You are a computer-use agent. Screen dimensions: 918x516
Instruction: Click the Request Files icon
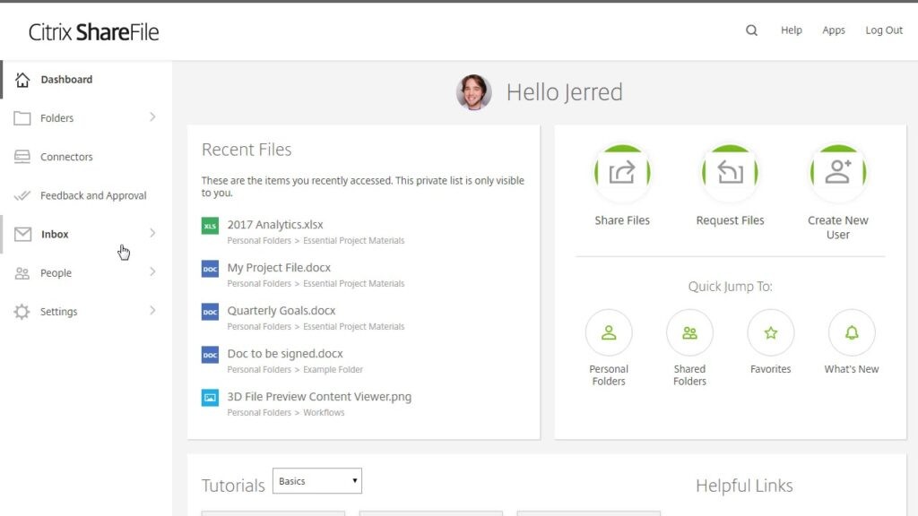pyautogui.click(x=730, y=172)
